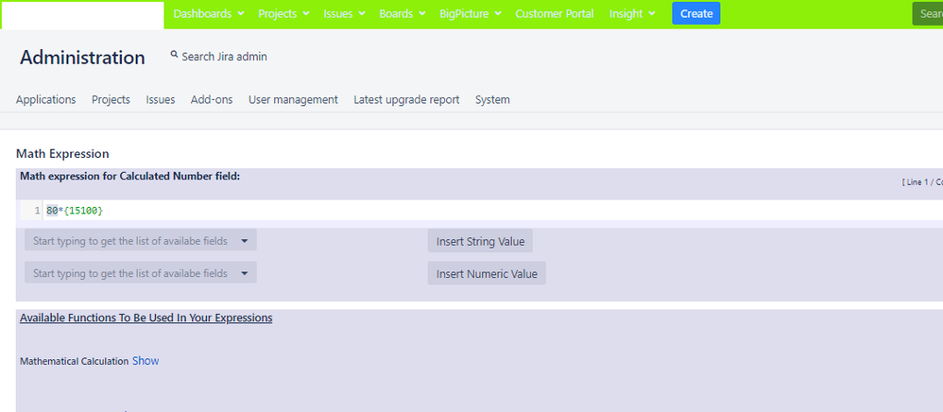Viewport: 943px width, 412px height.
Task: Open the Dashboards menu
Action: click(x=209, y=14)
